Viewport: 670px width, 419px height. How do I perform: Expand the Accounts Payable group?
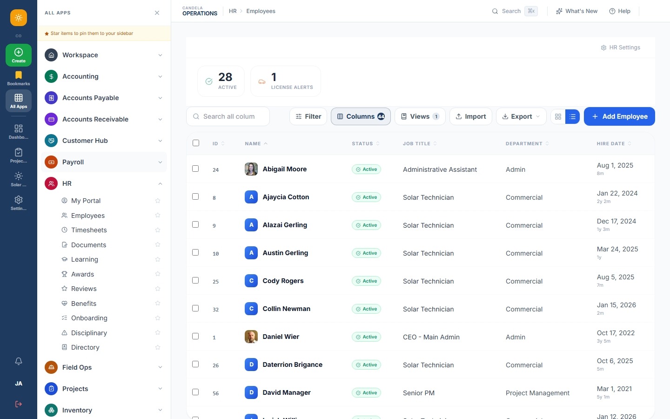104,98
